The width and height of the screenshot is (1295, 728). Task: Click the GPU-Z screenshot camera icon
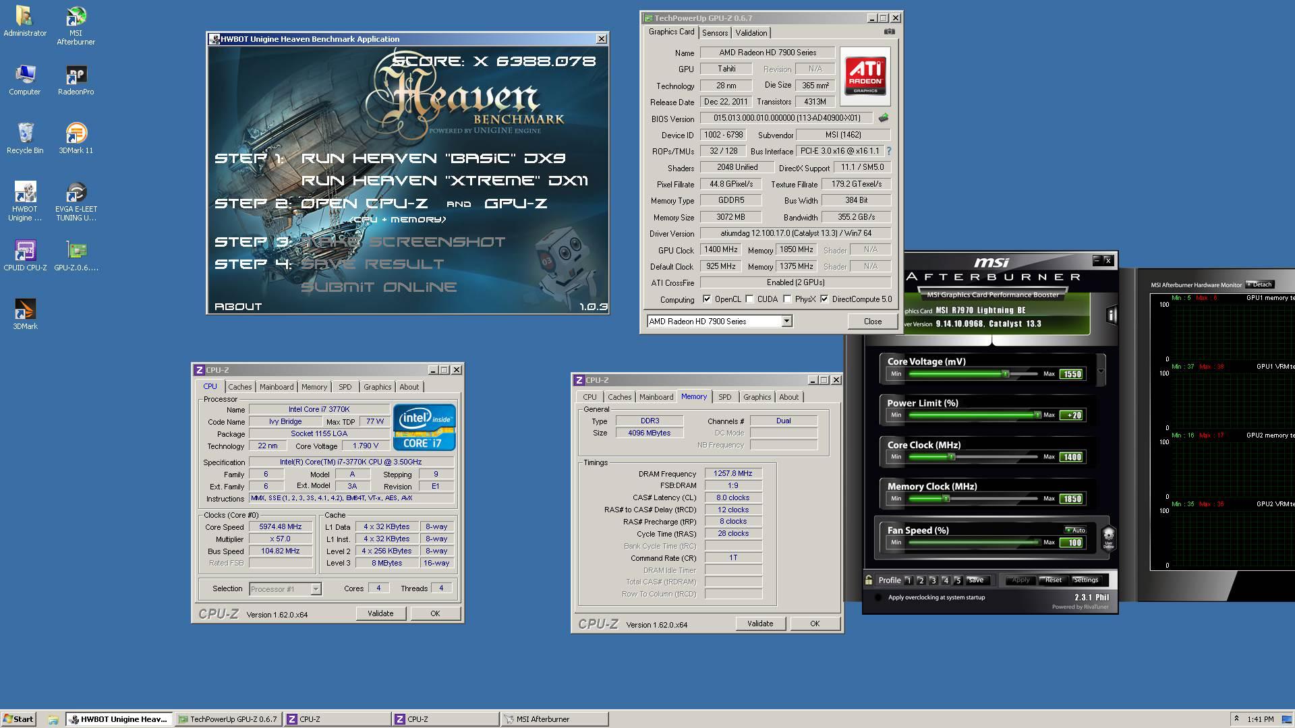coord(890,32)
